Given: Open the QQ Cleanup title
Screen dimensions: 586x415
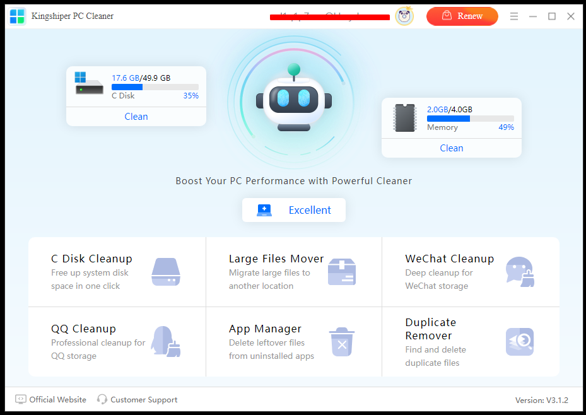Looking at the screenshot, I should (x=84, y=329).
